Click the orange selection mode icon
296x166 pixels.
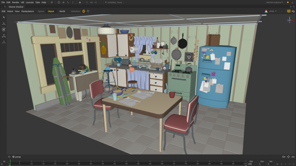pos(84,11)
